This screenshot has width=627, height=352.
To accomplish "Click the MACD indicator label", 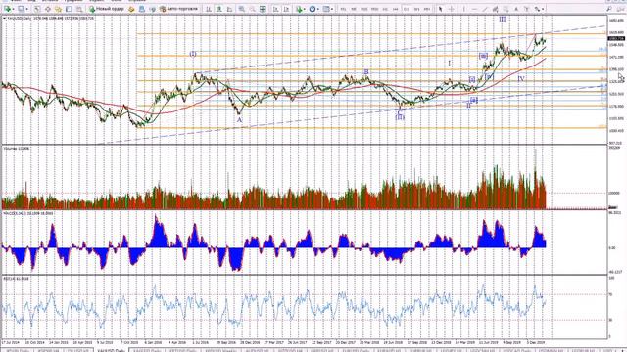I will tap(28, 213).
